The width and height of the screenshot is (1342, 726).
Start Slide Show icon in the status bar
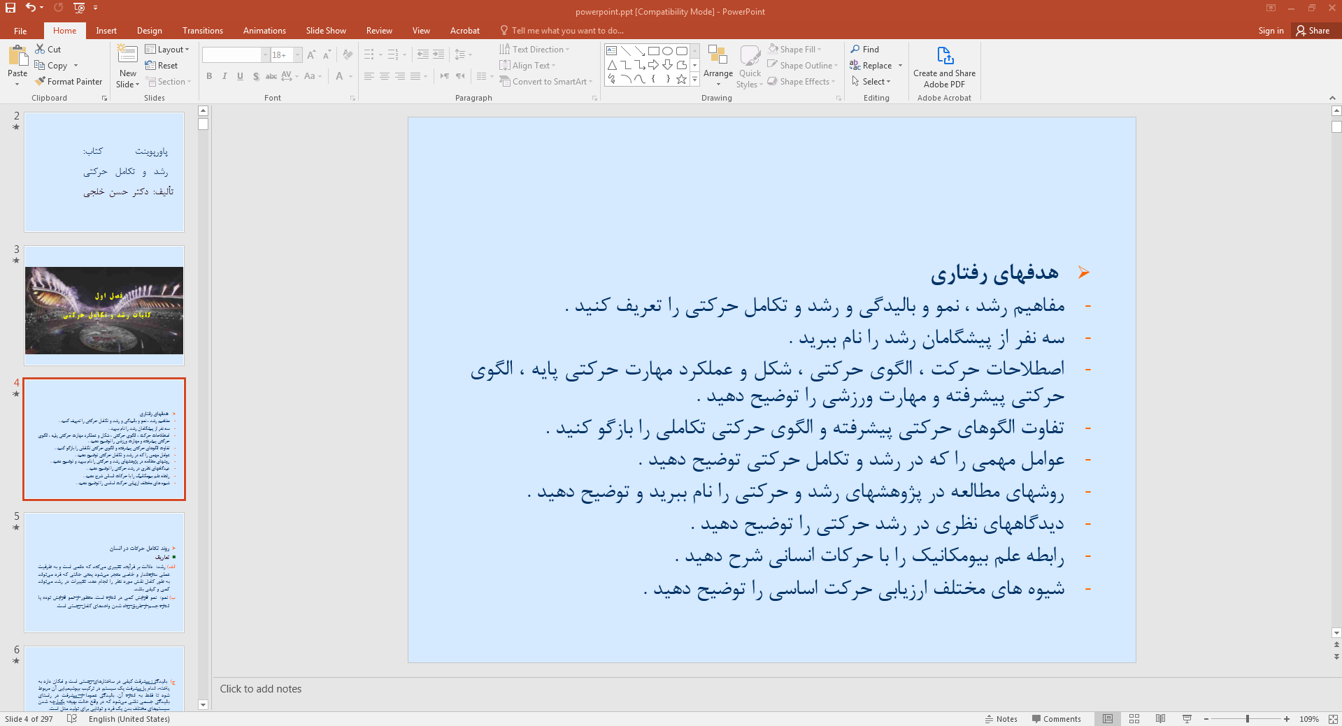1187,719
